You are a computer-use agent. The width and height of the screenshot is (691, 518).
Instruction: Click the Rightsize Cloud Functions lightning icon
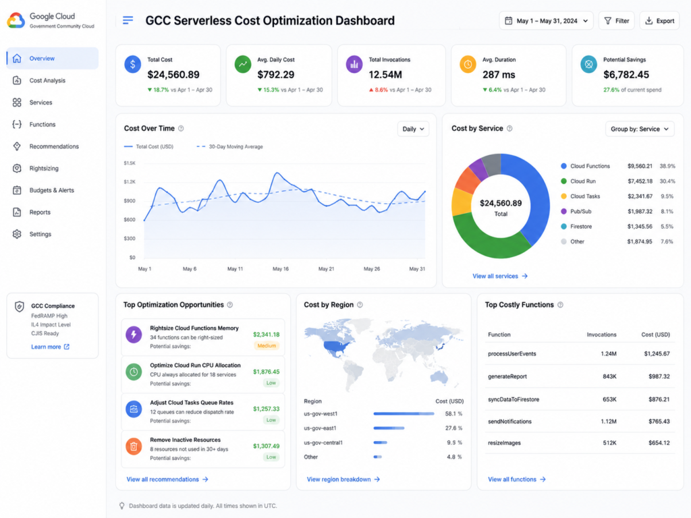134,335
